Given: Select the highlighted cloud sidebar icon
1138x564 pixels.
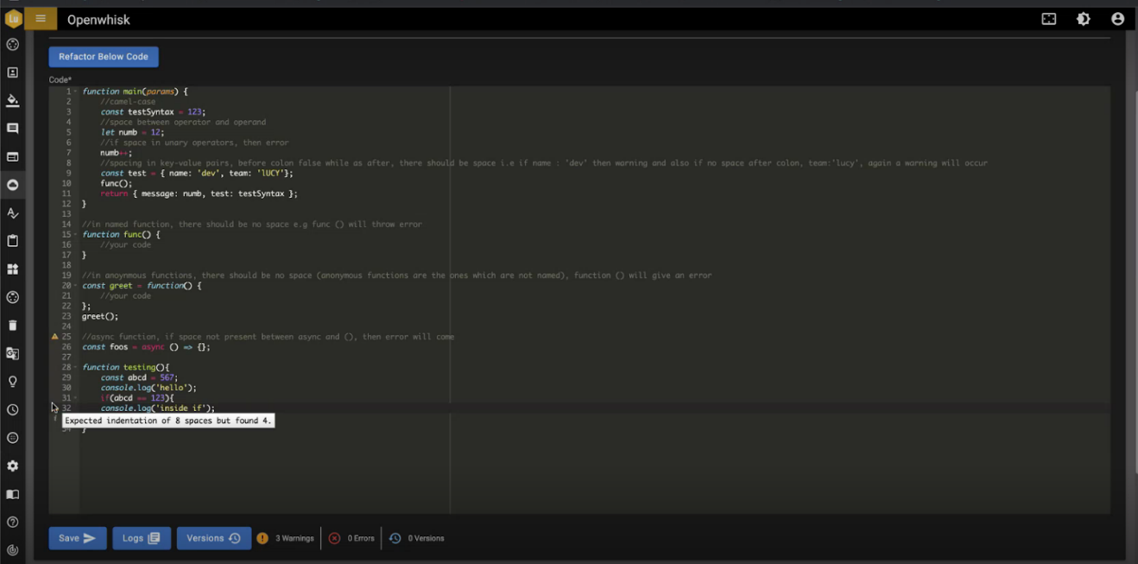Looking at the screenshot, I should (13, 185).
